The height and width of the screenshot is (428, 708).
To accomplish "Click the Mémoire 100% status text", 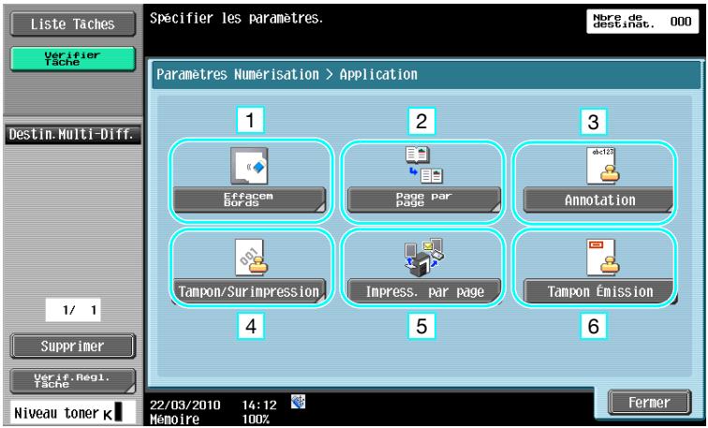I will click(210, 419).
